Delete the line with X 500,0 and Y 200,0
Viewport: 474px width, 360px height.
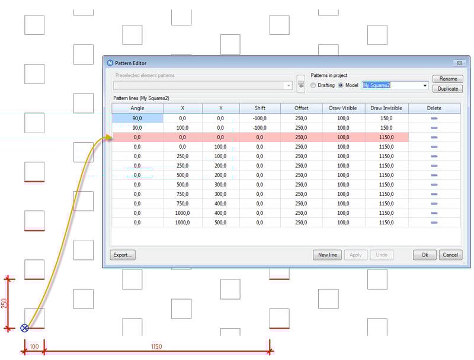tap(434, 175)
